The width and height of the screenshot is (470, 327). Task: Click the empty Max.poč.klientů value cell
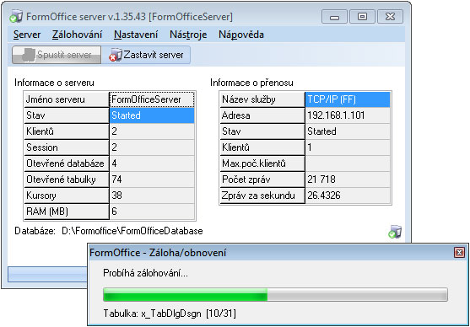tap(348, 163)
